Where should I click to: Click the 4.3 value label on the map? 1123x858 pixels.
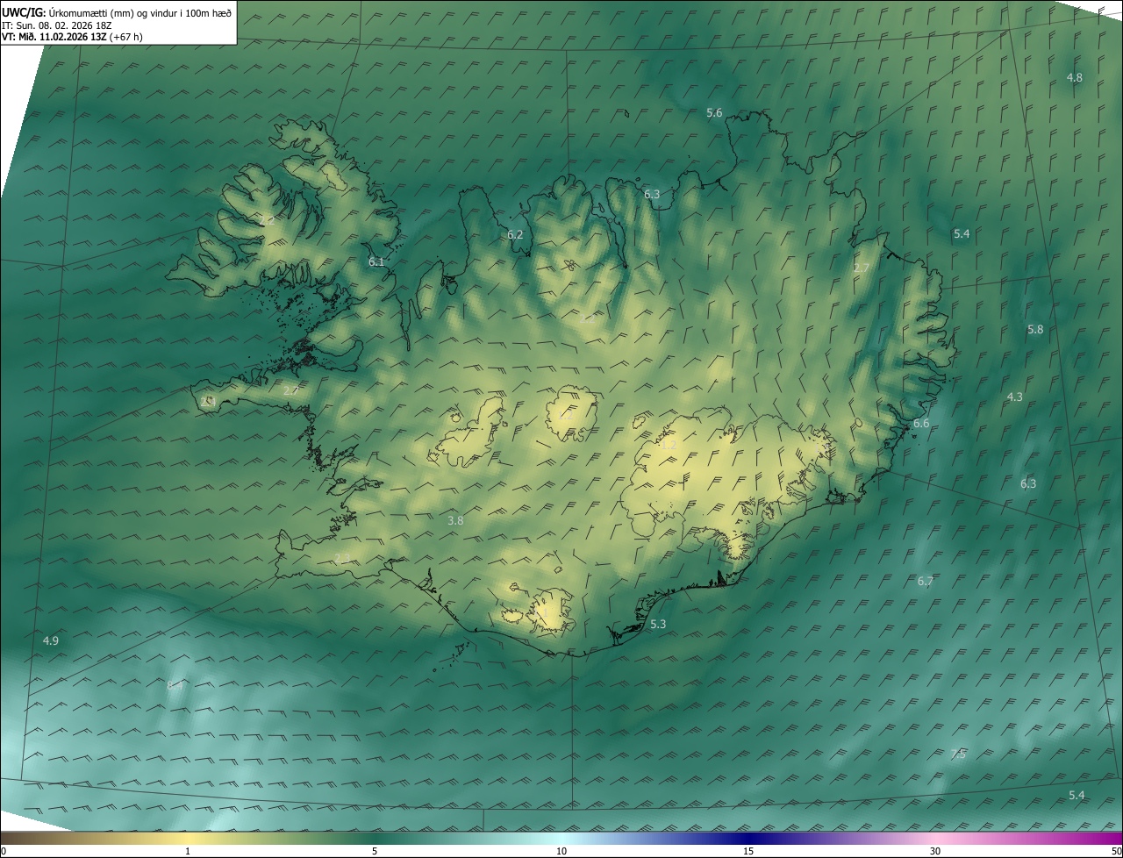click(1014, 397)
